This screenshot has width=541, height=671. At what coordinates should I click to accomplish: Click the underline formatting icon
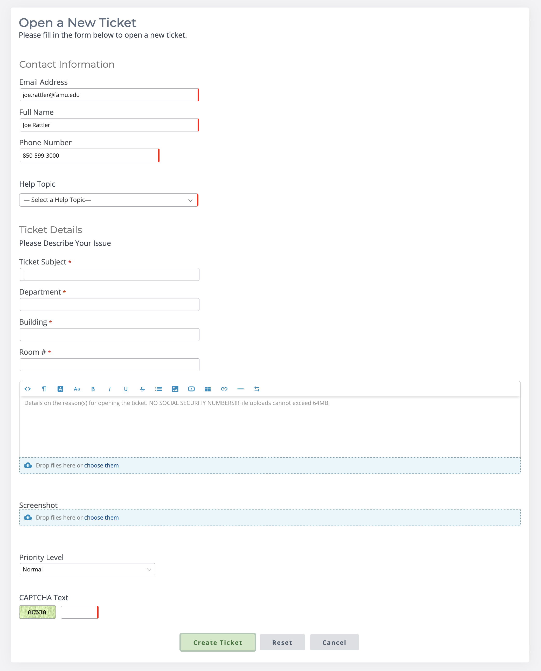pos(126,389)
